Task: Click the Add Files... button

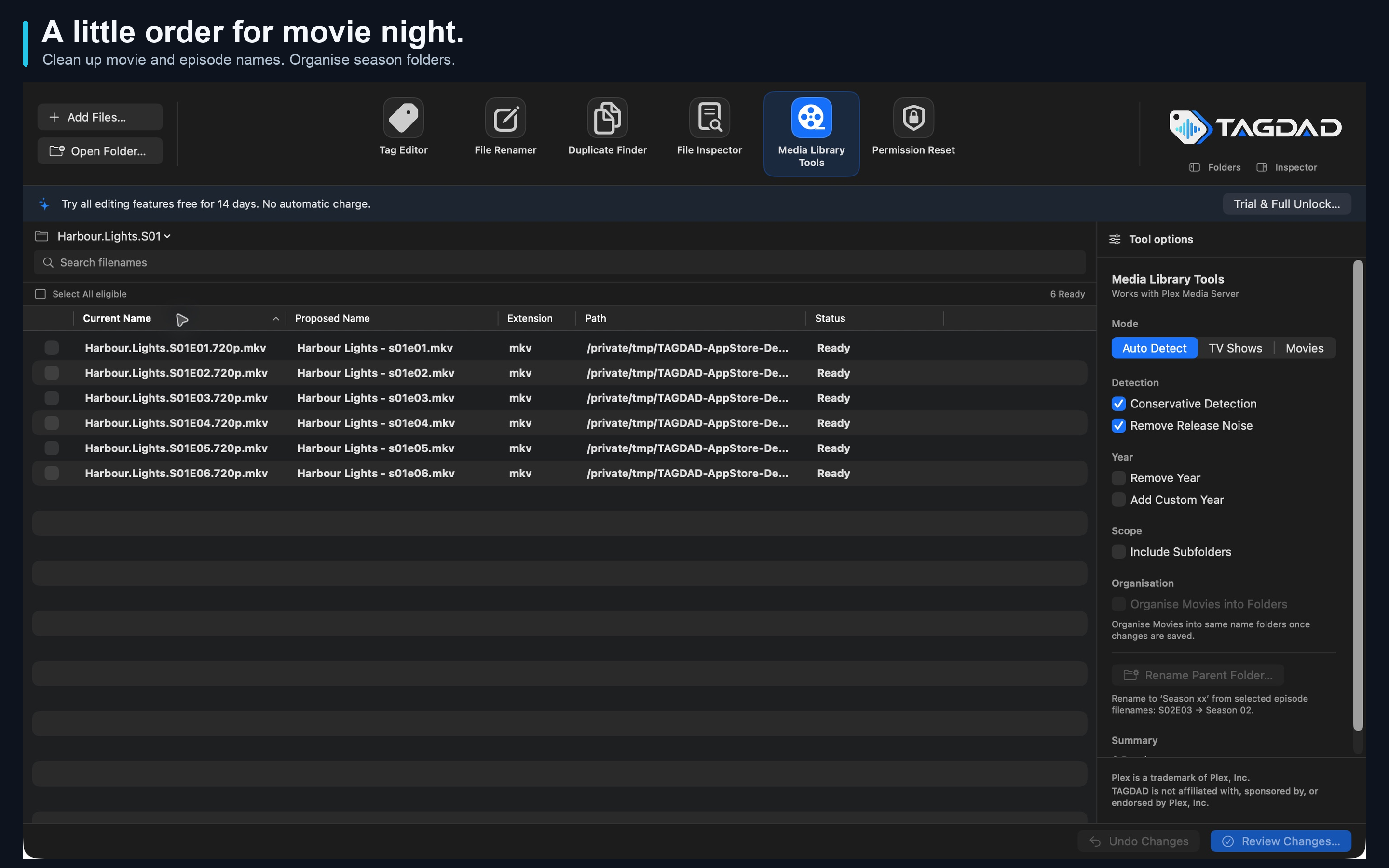Action: click(100, 117)
